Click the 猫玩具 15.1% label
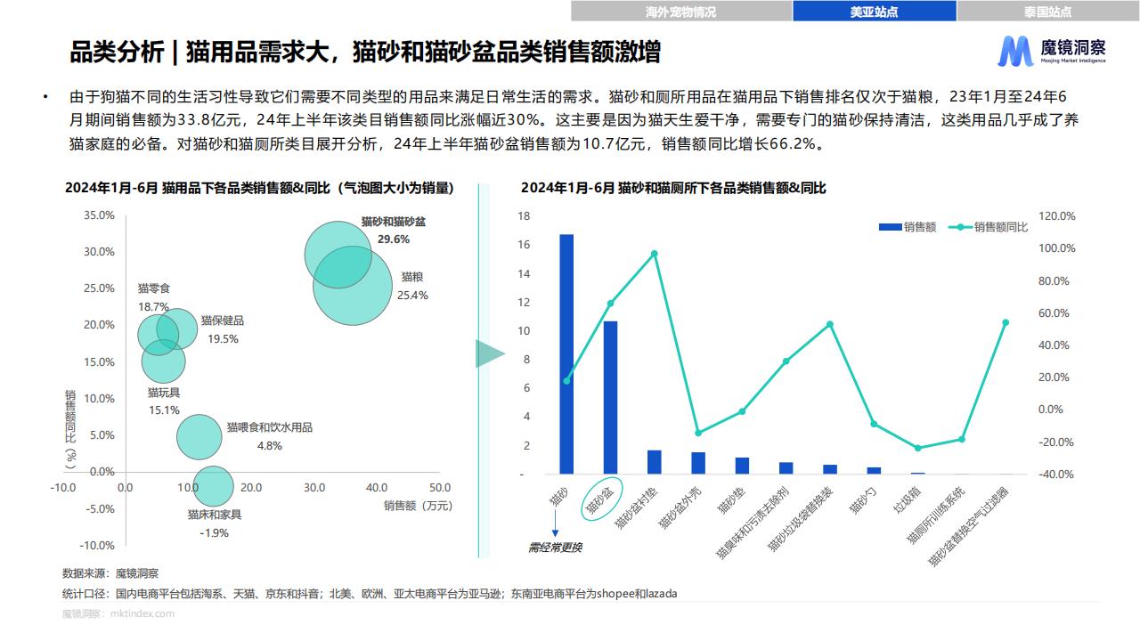 coord(164,402)
